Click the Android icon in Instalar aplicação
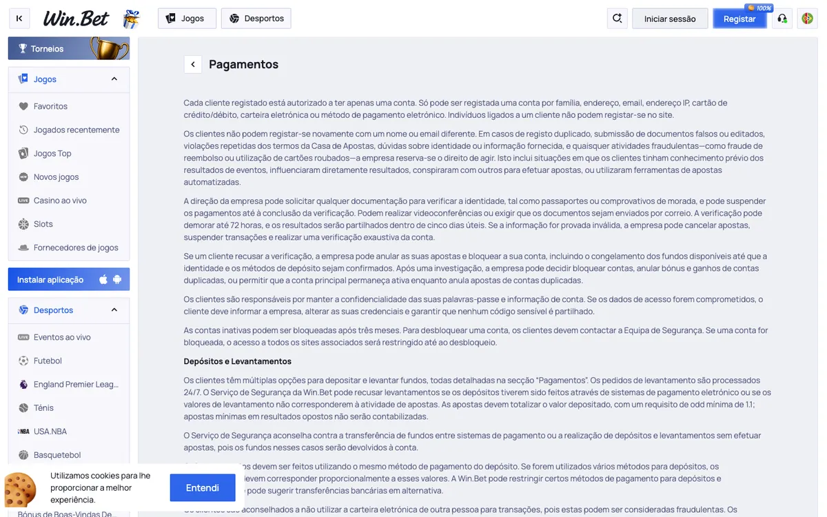 click(x=117, y=279)
